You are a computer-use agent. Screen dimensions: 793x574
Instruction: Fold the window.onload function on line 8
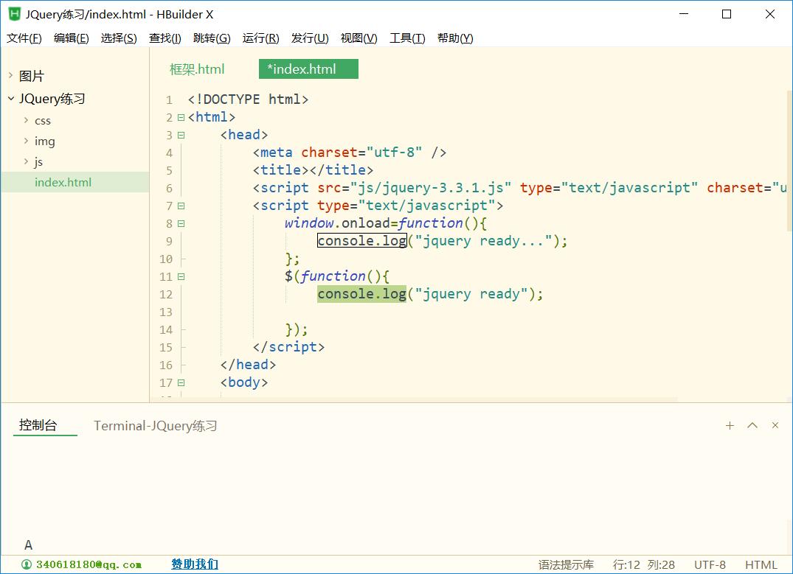[x=181, y=224]
